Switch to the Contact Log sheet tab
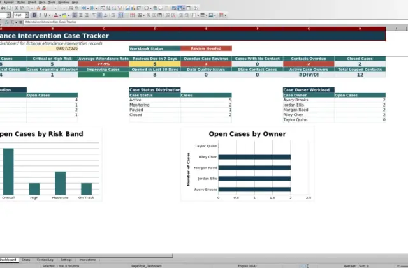 tap(45, 260)
